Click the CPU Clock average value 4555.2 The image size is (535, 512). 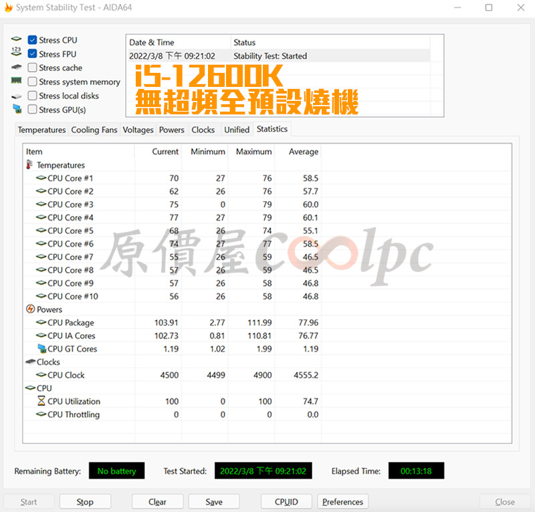pyautogui.click(x=306, y=375)
